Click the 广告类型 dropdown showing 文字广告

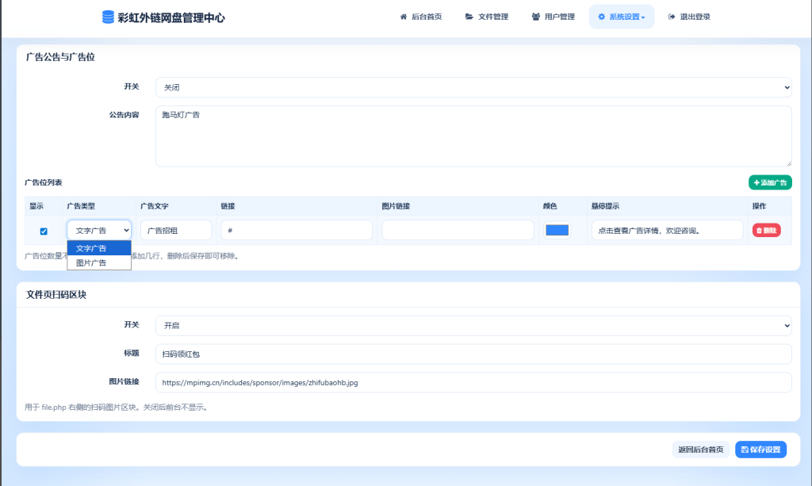[x=99, y=231]
